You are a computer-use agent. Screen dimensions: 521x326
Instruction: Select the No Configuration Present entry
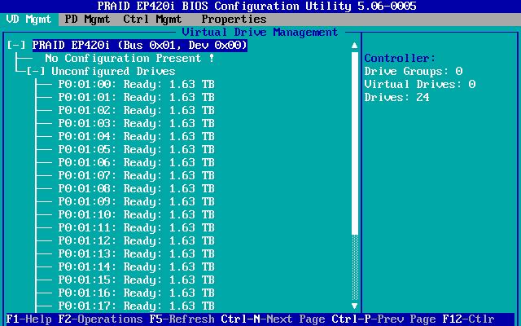pyautogui.click(x=130, y=58)
